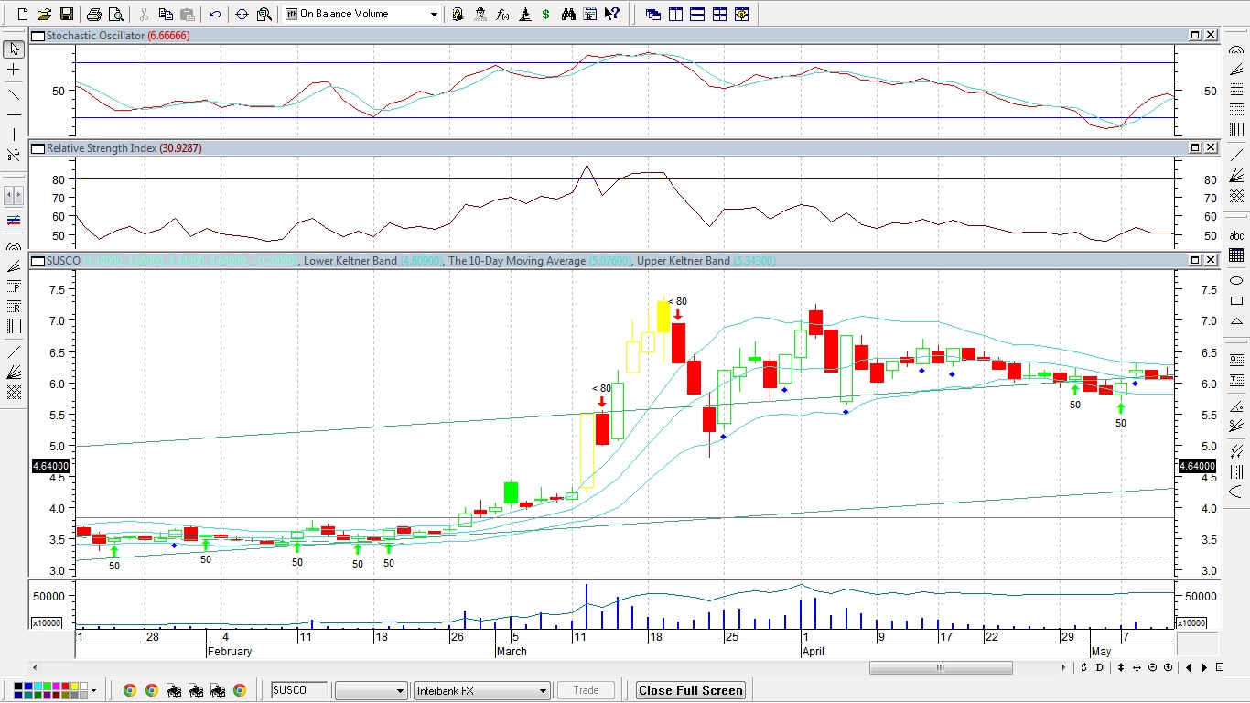Click the scrollbar left arrow below chart
Image resolution: width=1250 pixels, height=703 pixels.
[35, 667]
